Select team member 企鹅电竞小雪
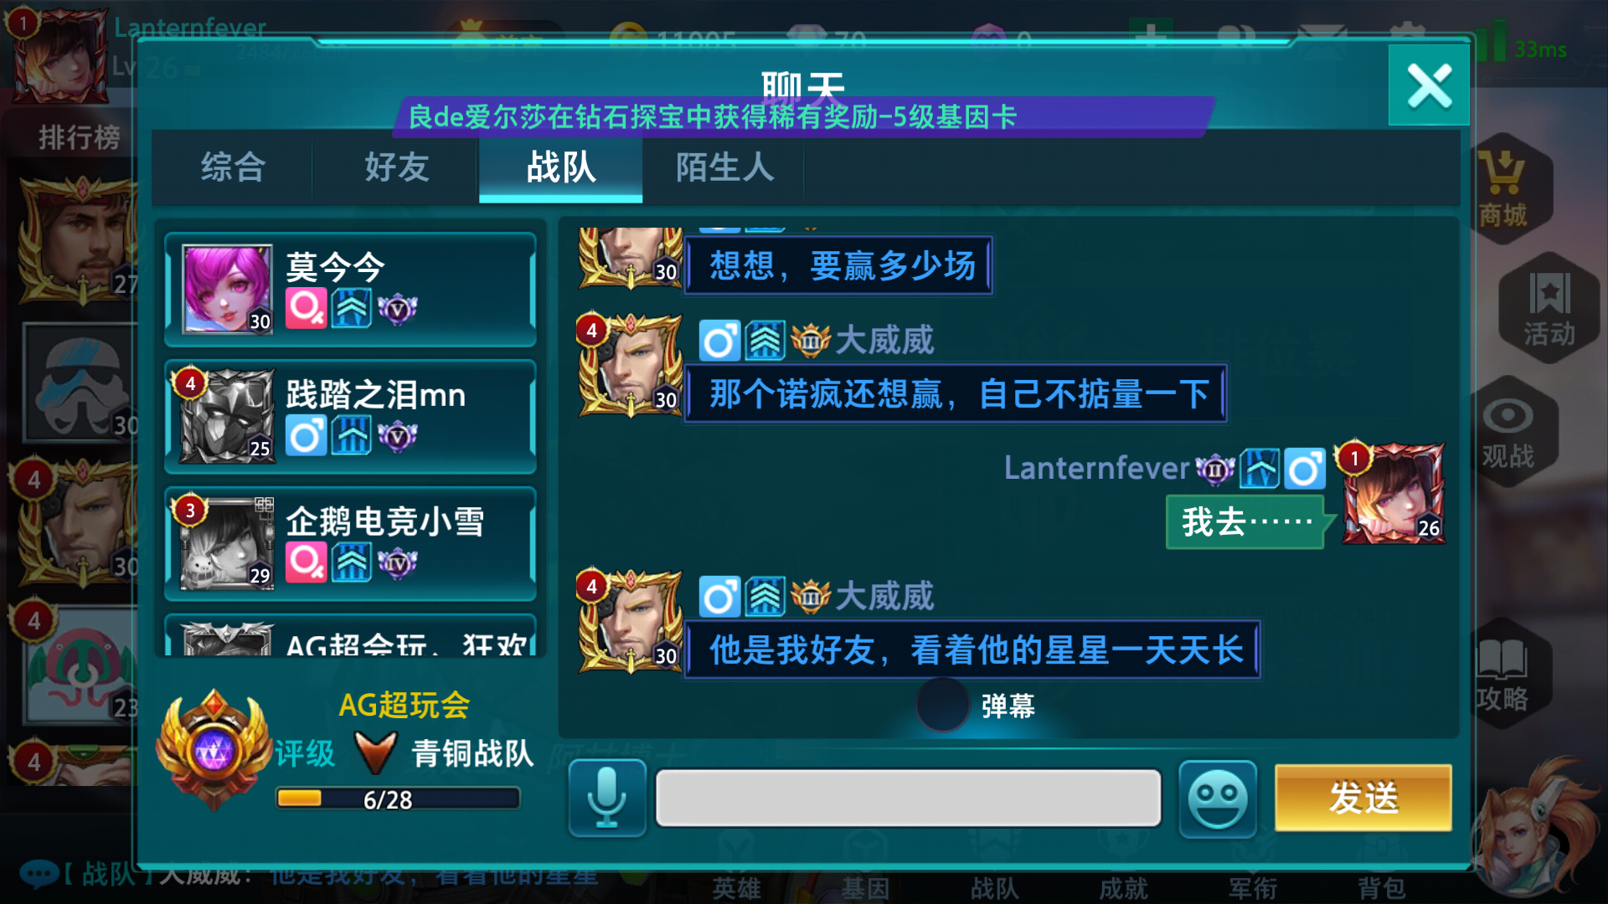The width and height of the screenshot is (1608, 904). [x=350, y=543]
